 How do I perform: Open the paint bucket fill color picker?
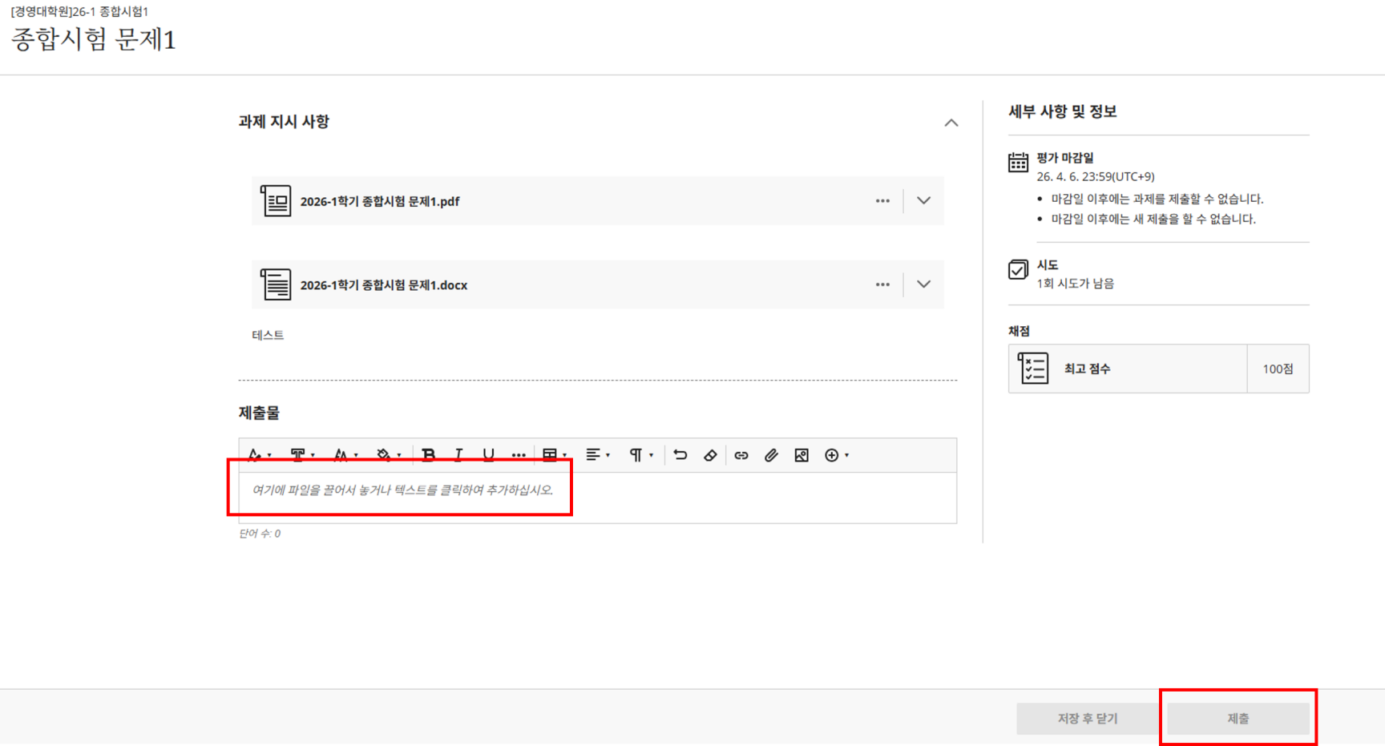coord(387,455)
